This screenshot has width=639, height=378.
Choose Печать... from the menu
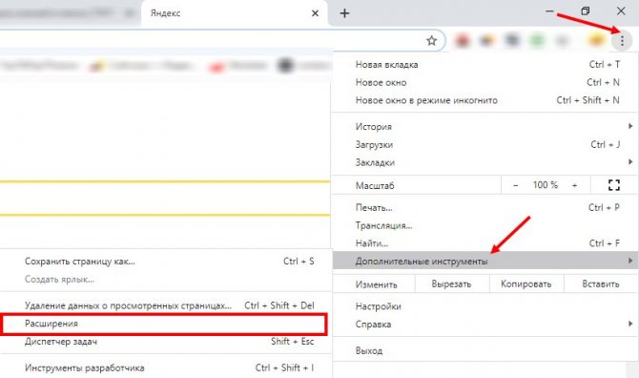(484, 207)
